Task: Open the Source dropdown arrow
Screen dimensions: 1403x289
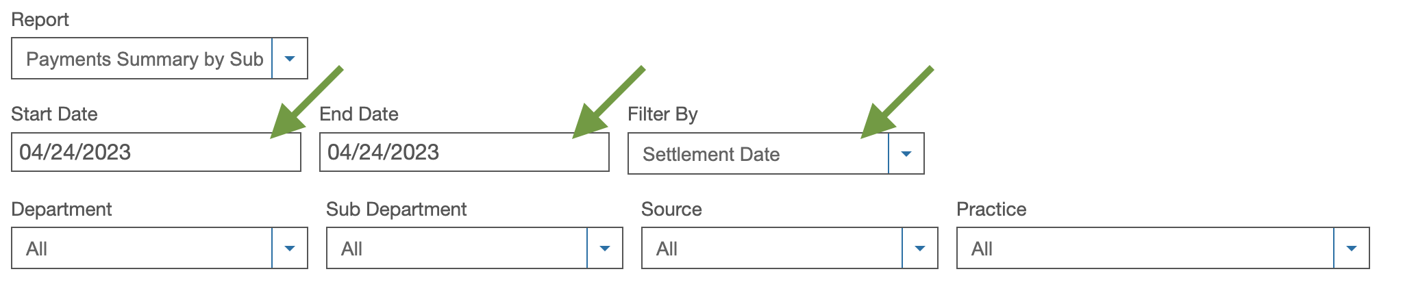Action: (920, 249)
